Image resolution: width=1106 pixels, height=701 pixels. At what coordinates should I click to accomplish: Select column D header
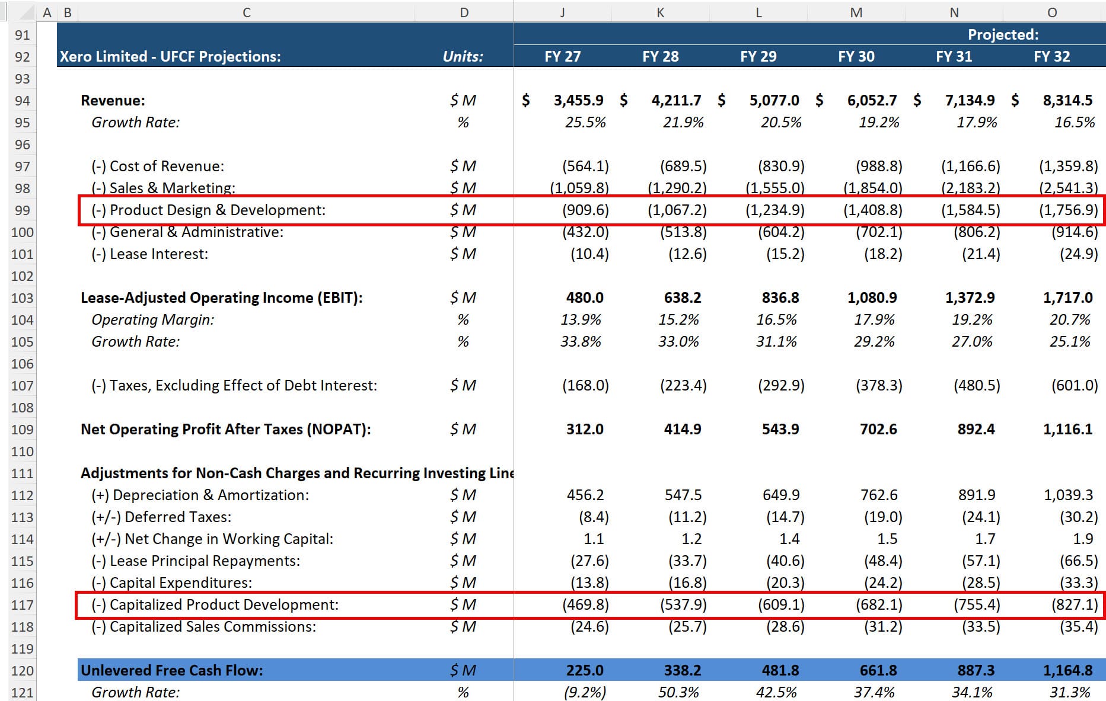click(x=464, y=12)
